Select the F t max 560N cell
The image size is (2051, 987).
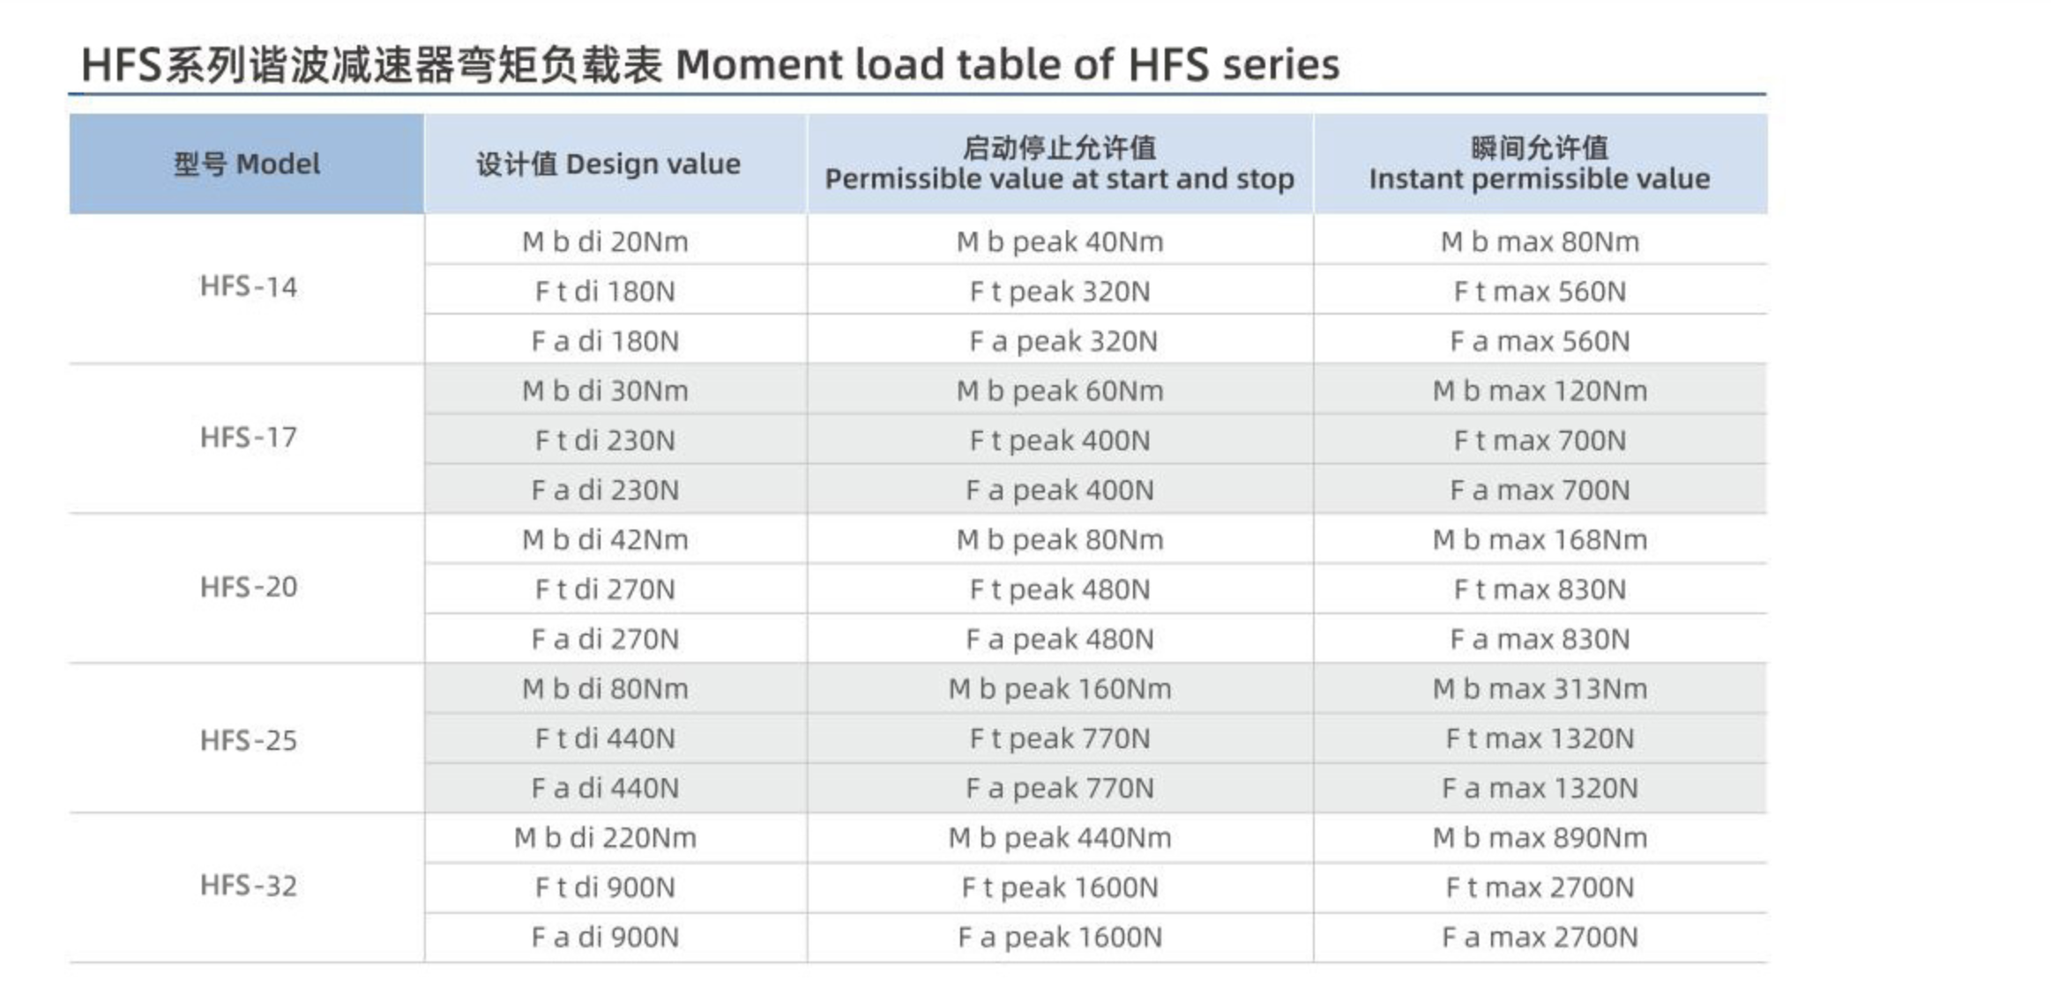coord(1539,291)
